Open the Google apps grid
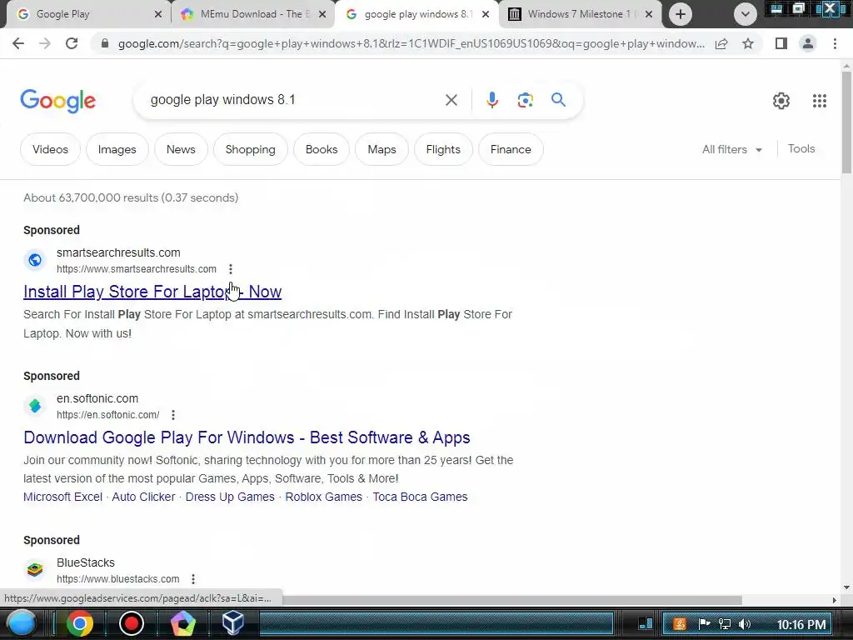Screen dimensions: 853x640 pyautogui.click(x=820, y=101)
